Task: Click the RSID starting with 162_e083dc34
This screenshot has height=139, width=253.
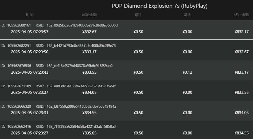Action: (81, 86)
